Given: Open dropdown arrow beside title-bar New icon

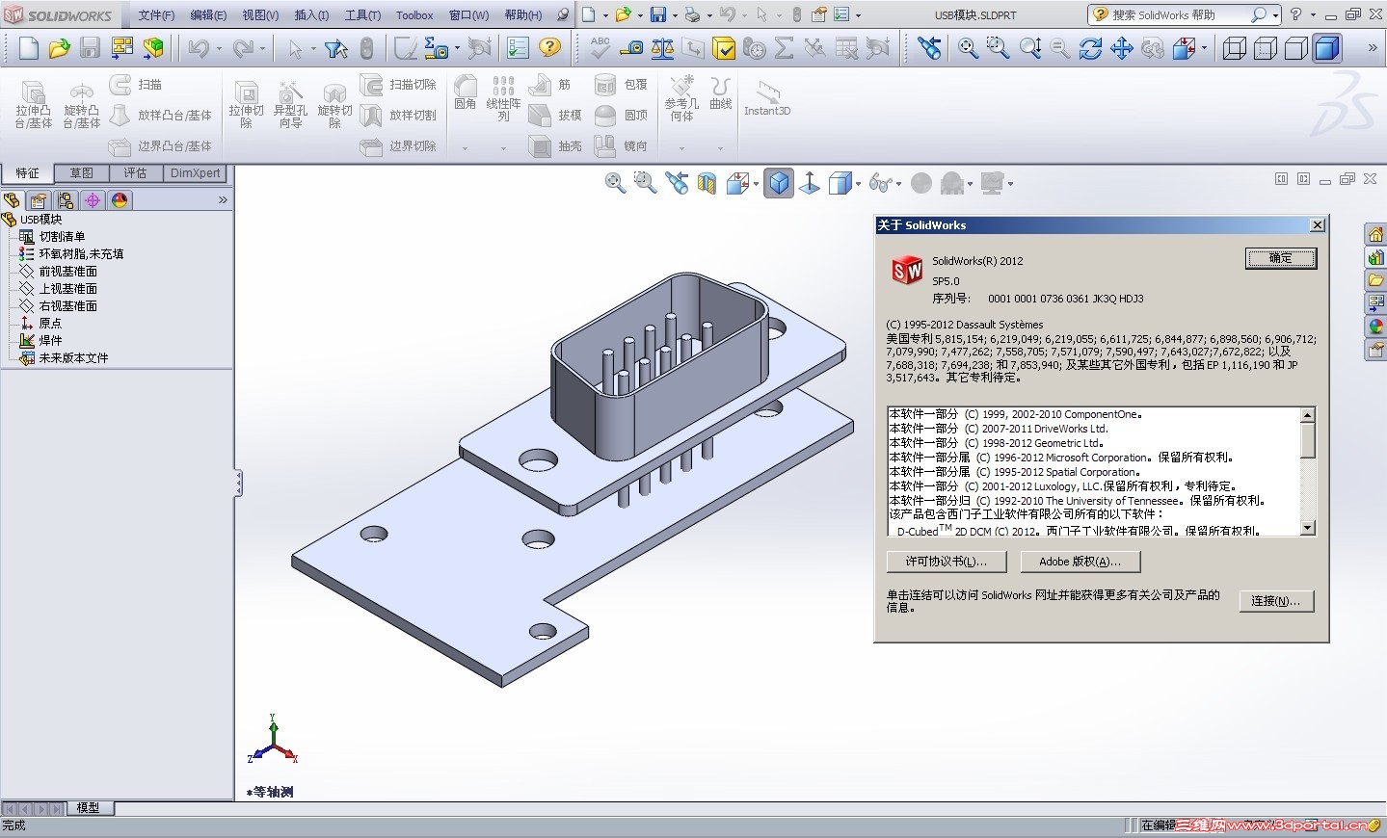Looking at the screenshot, I should point(605,15).
